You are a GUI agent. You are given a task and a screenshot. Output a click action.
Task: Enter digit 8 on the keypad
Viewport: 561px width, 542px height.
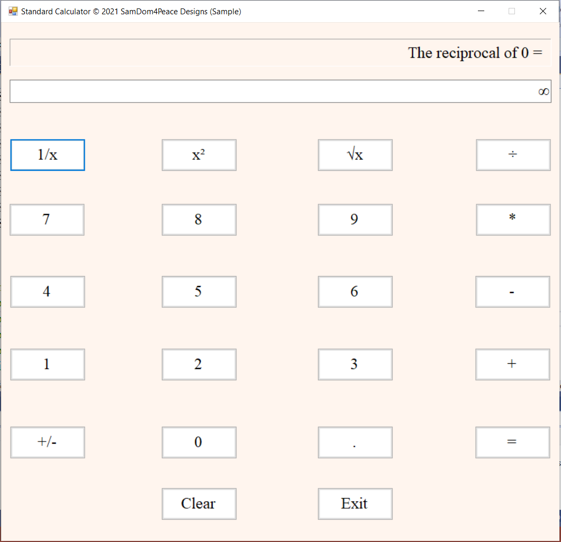[x=198, y=219]
